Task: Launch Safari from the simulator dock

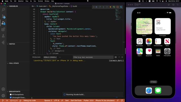Action: 149,91
